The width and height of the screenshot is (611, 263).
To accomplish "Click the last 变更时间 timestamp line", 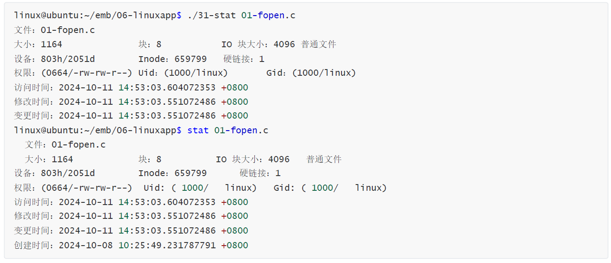I will tap(131, 231).
